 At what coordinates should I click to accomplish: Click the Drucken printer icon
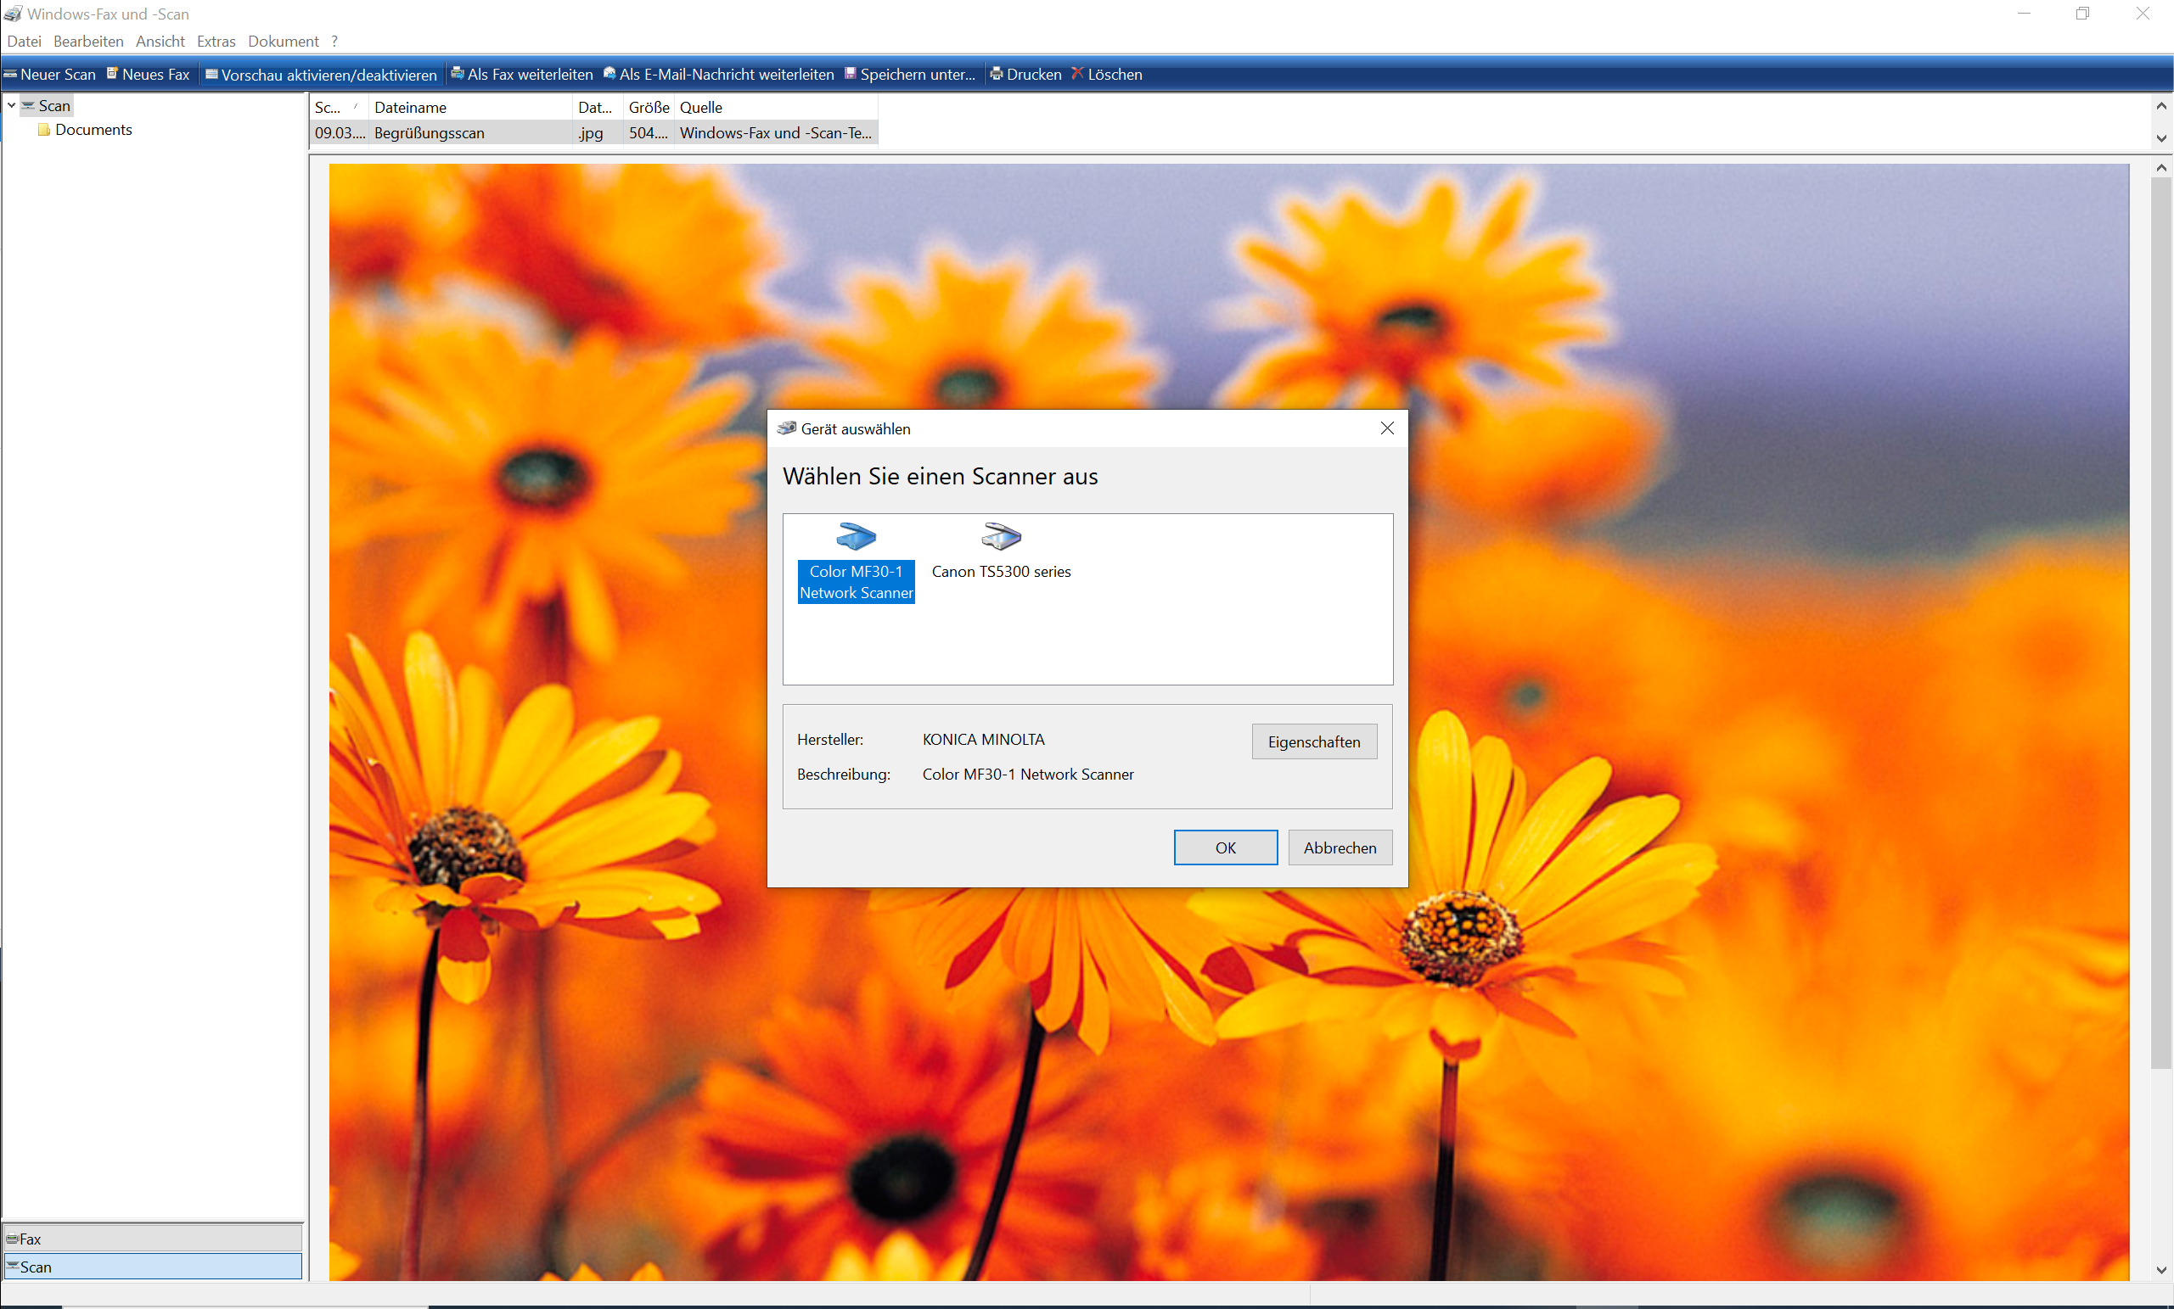click(x=996, y=74)
